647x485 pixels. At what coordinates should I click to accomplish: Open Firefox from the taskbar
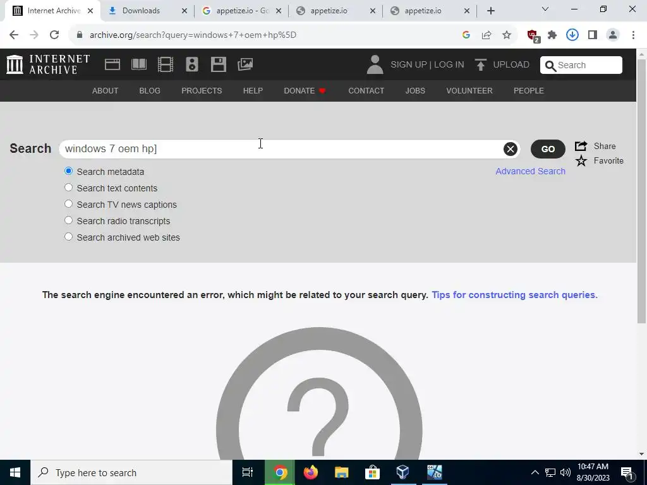pyautogui.click(x=311, y=472)
